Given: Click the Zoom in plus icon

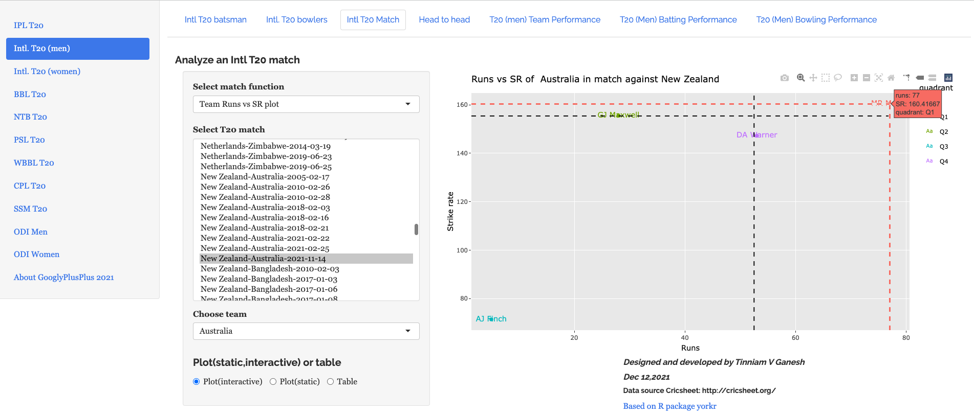Looking at the screenshot, I should (854, 78).
